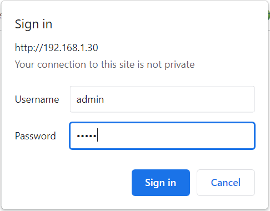Focus the Username input field
This screenshot has height=211, width=270.
[x=162, y=99]
